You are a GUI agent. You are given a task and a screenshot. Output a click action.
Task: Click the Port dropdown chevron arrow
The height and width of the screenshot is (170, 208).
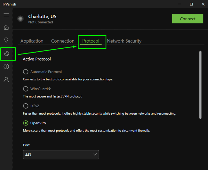pyautogui.click(x=95, y=155)
